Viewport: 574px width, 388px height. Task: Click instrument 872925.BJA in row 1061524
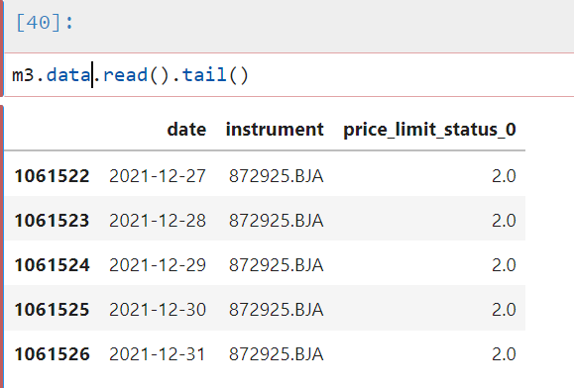(276, 265)
